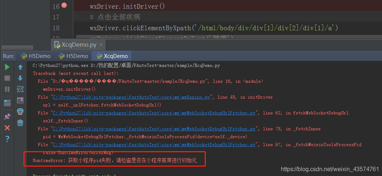Click line number 18 in the gutter
The height and width of the screenshot is (176, 382).
56,28
